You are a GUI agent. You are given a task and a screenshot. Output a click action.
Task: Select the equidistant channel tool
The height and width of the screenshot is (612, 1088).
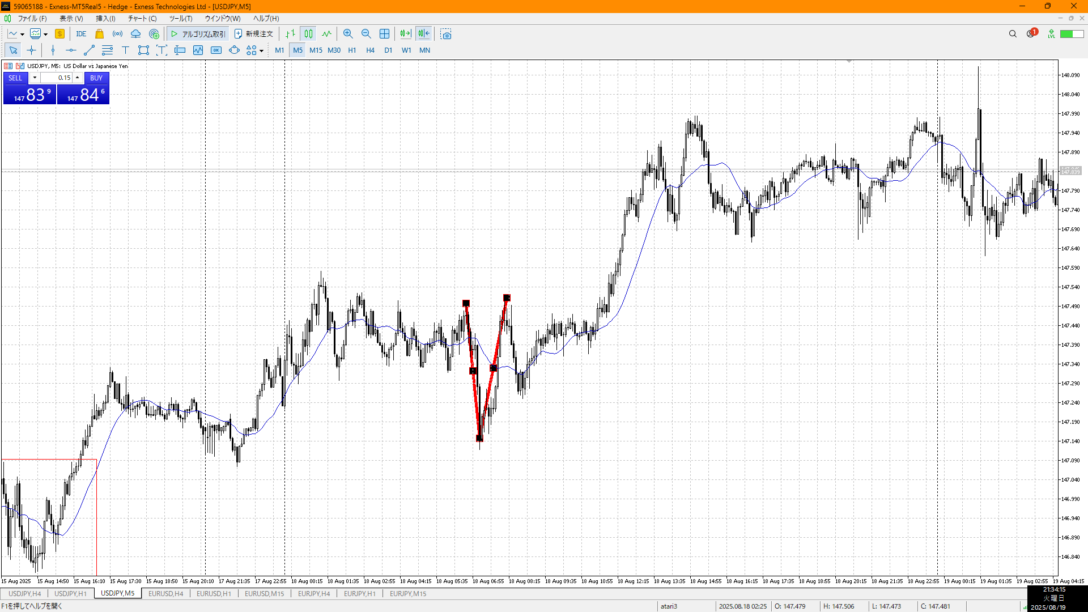(x=107, y=50)
